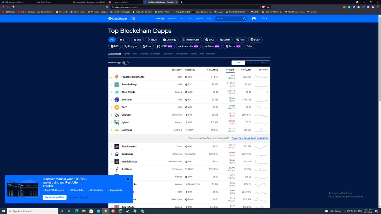Open the Trade, Earn, Farm & Profit link
This screenshot has width=381, height=214.
250,138
